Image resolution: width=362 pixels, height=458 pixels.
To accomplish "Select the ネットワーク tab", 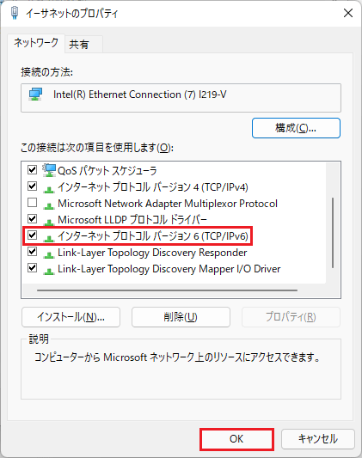I will coord(36,43).
